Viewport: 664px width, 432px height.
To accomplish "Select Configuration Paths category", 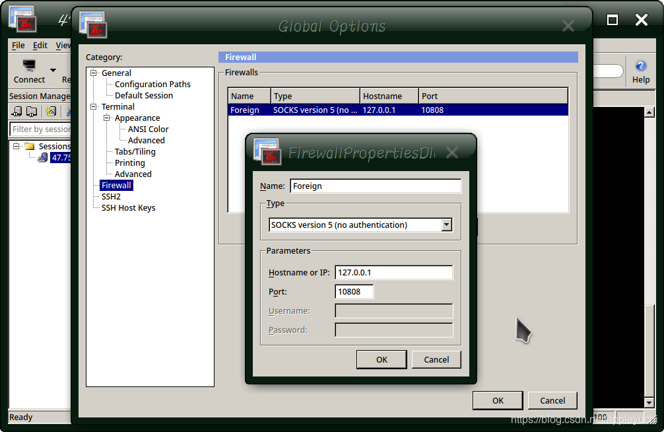I will (152, 85).
